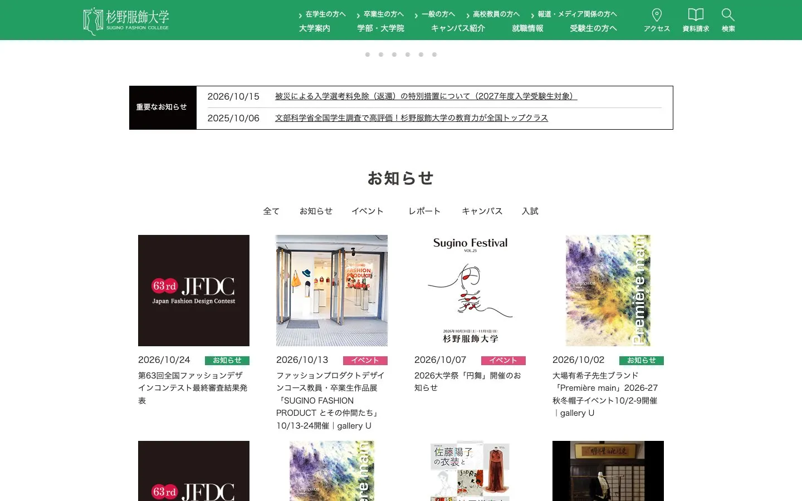Select the fifth carousel dot
Screen dimensions: 802x501
(x=421, y=55)
